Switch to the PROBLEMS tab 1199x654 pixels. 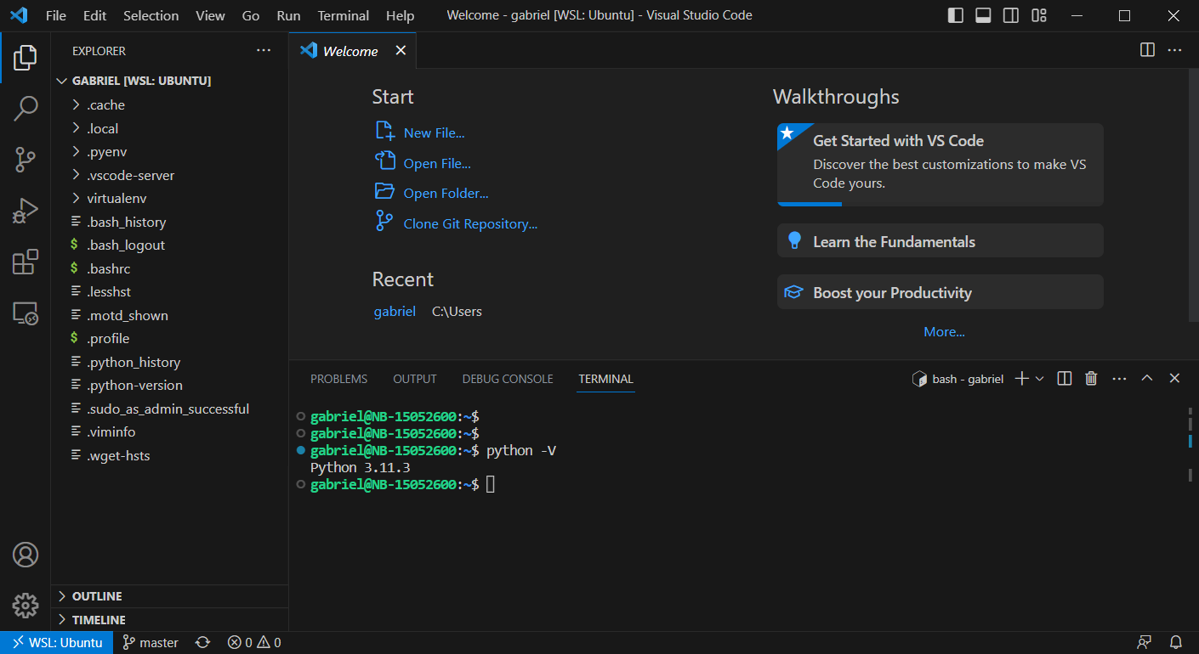point(338,379)
